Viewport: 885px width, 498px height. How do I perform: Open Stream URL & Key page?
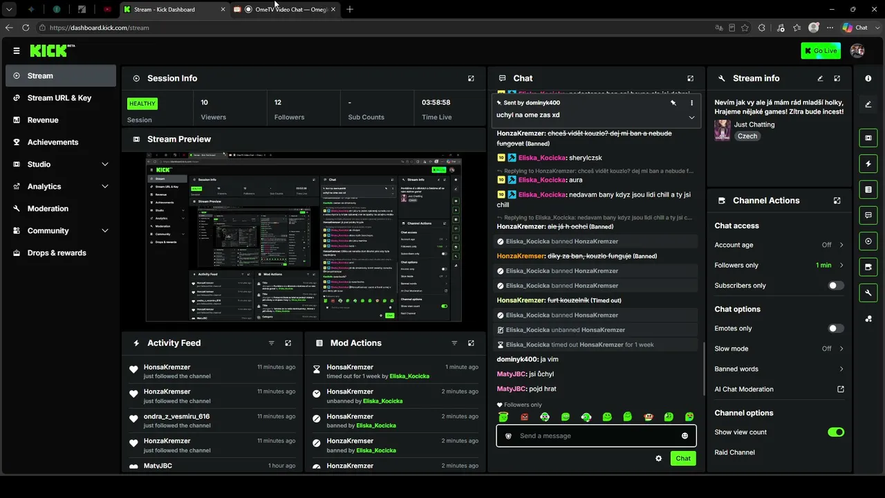click(x=61, y=98)
